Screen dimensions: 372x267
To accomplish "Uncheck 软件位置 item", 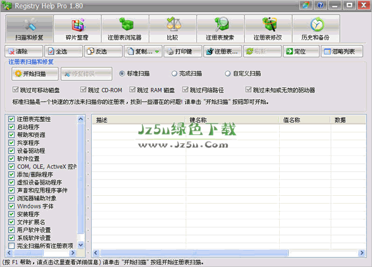I will (x=11, y=158).
